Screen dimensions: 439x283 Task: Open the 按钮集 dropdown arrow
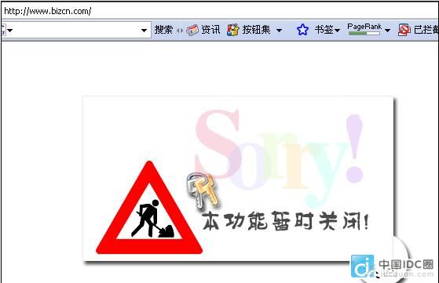click(x=279, y=30)
